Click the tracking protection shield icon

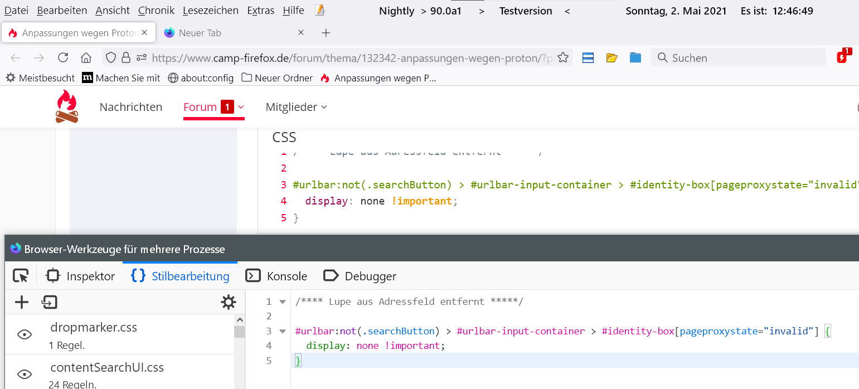(x=111, y=57)
